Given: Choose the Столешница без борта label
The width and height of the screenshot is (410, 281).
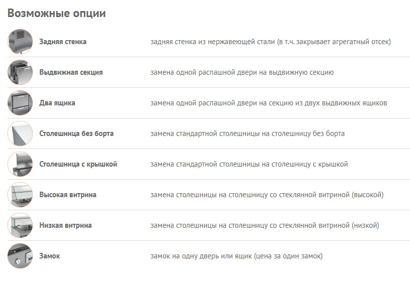Looking at the screenshot, I should click(76, 133).
